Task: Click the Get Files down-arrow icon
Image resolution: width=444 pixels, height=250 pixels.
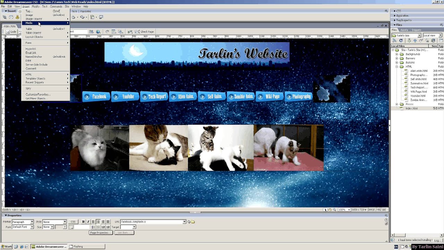Action: point(409,41)
